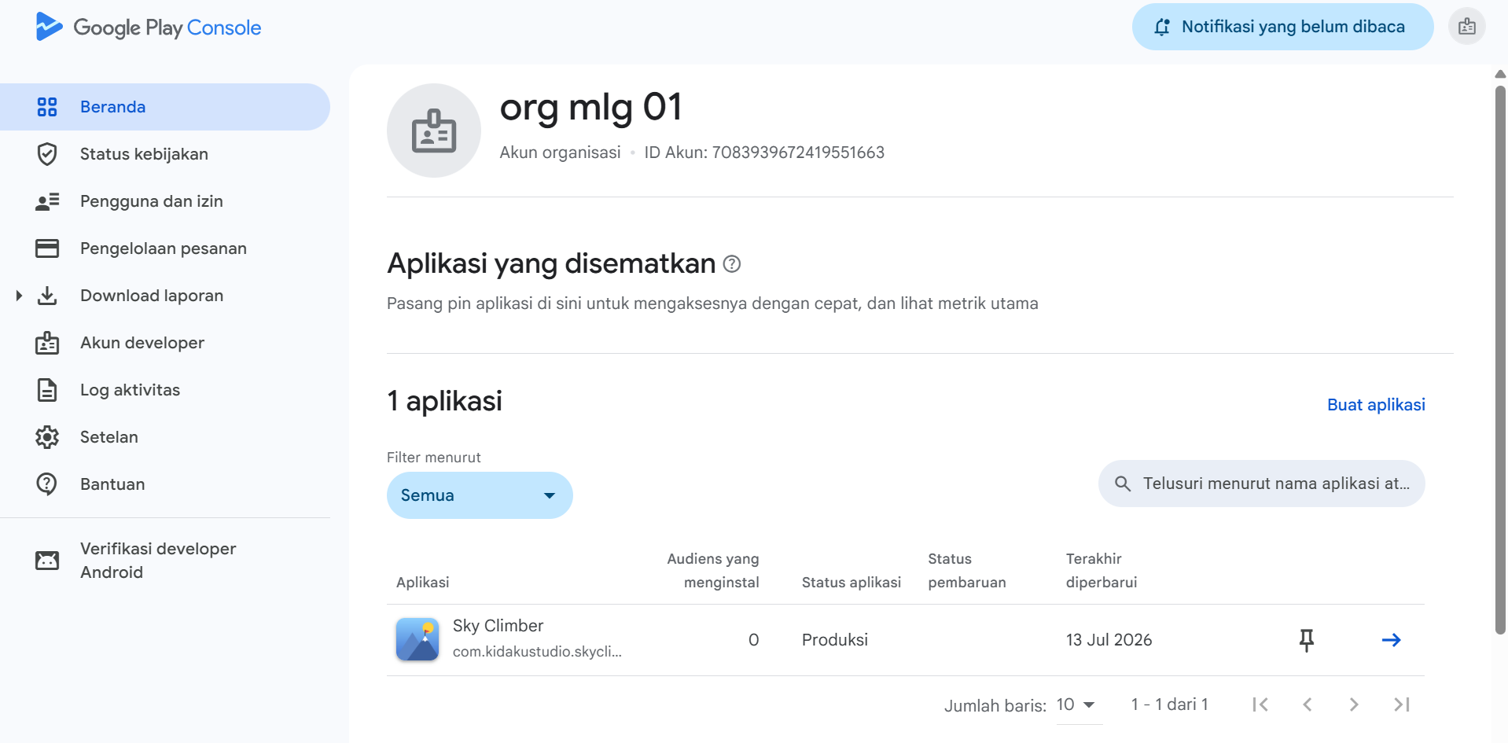Click the 1 - 1 dari 1 pagination text

1169,704
